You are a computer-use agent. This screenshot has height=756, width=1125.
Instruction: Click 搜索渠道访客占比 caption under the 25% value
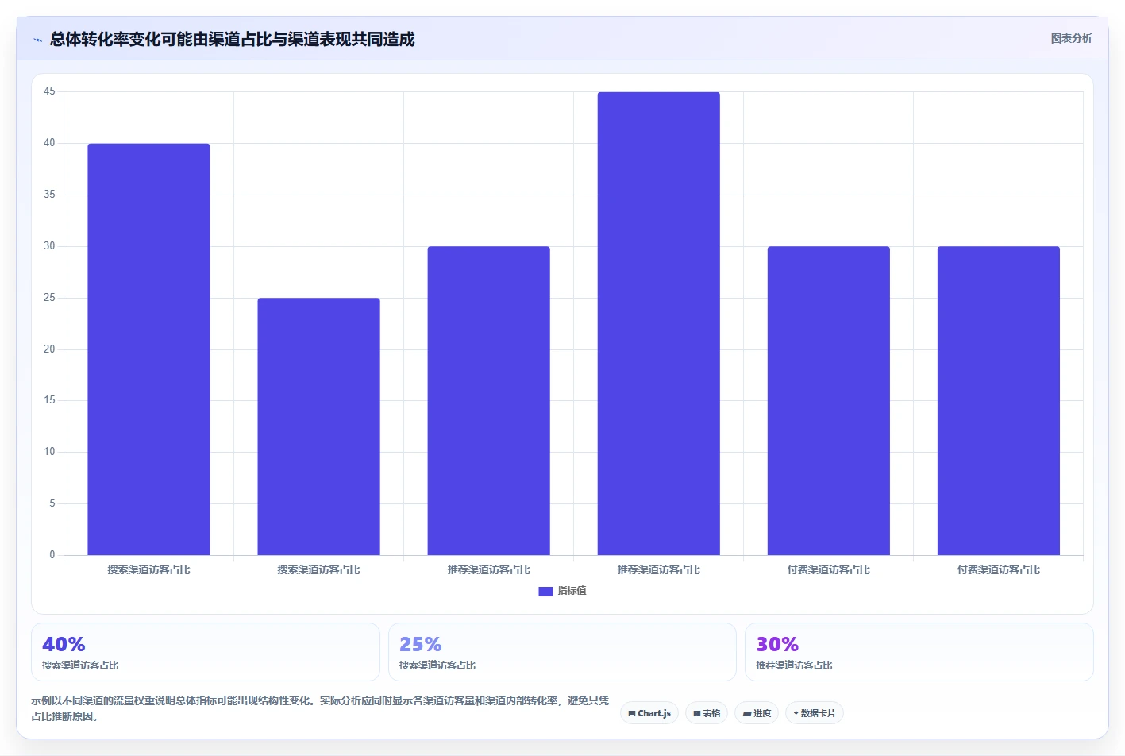pos(437,665)
